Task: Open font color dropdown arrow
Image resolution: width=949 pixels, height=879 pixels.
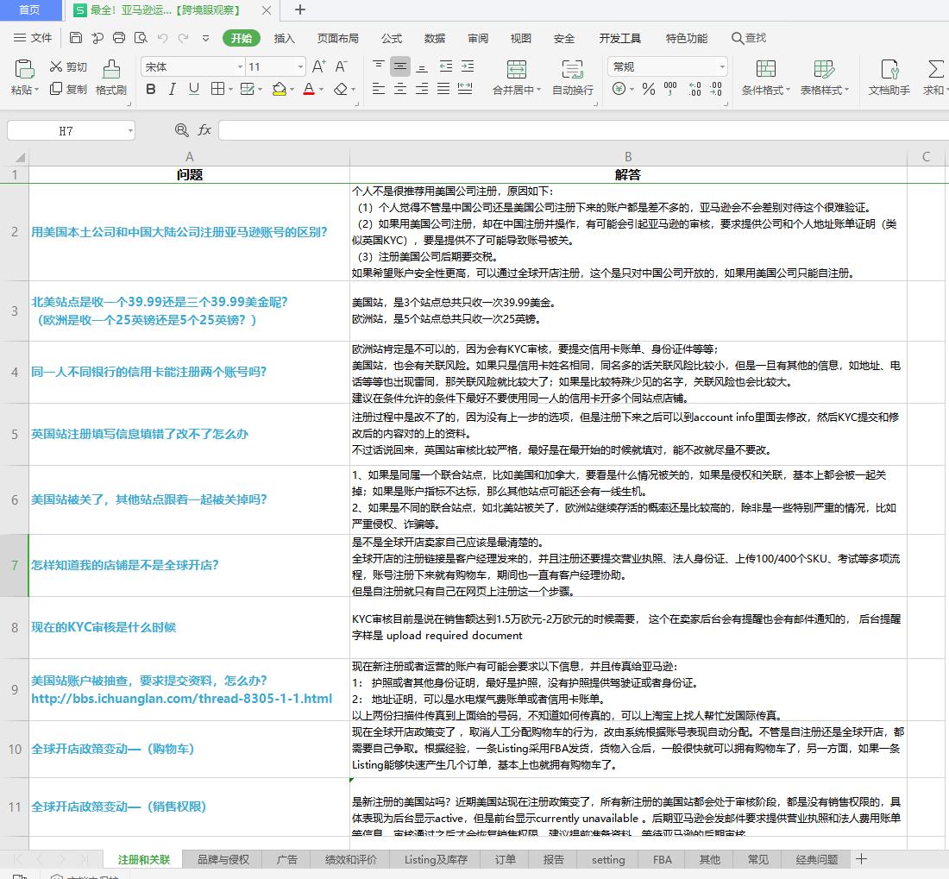Action: 322,90
